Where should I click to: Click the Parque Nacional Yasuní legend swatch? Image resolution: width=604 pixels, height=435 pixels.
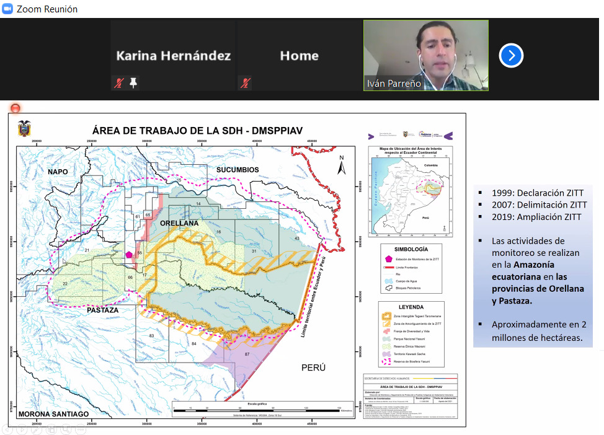click(x=386, y=338)
